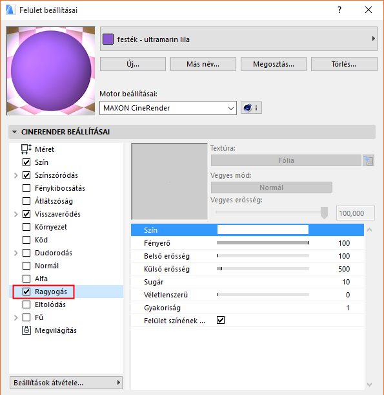Enable the Alfa checkbox
This screenshot has width=384, height=395.
pos(26,279)
